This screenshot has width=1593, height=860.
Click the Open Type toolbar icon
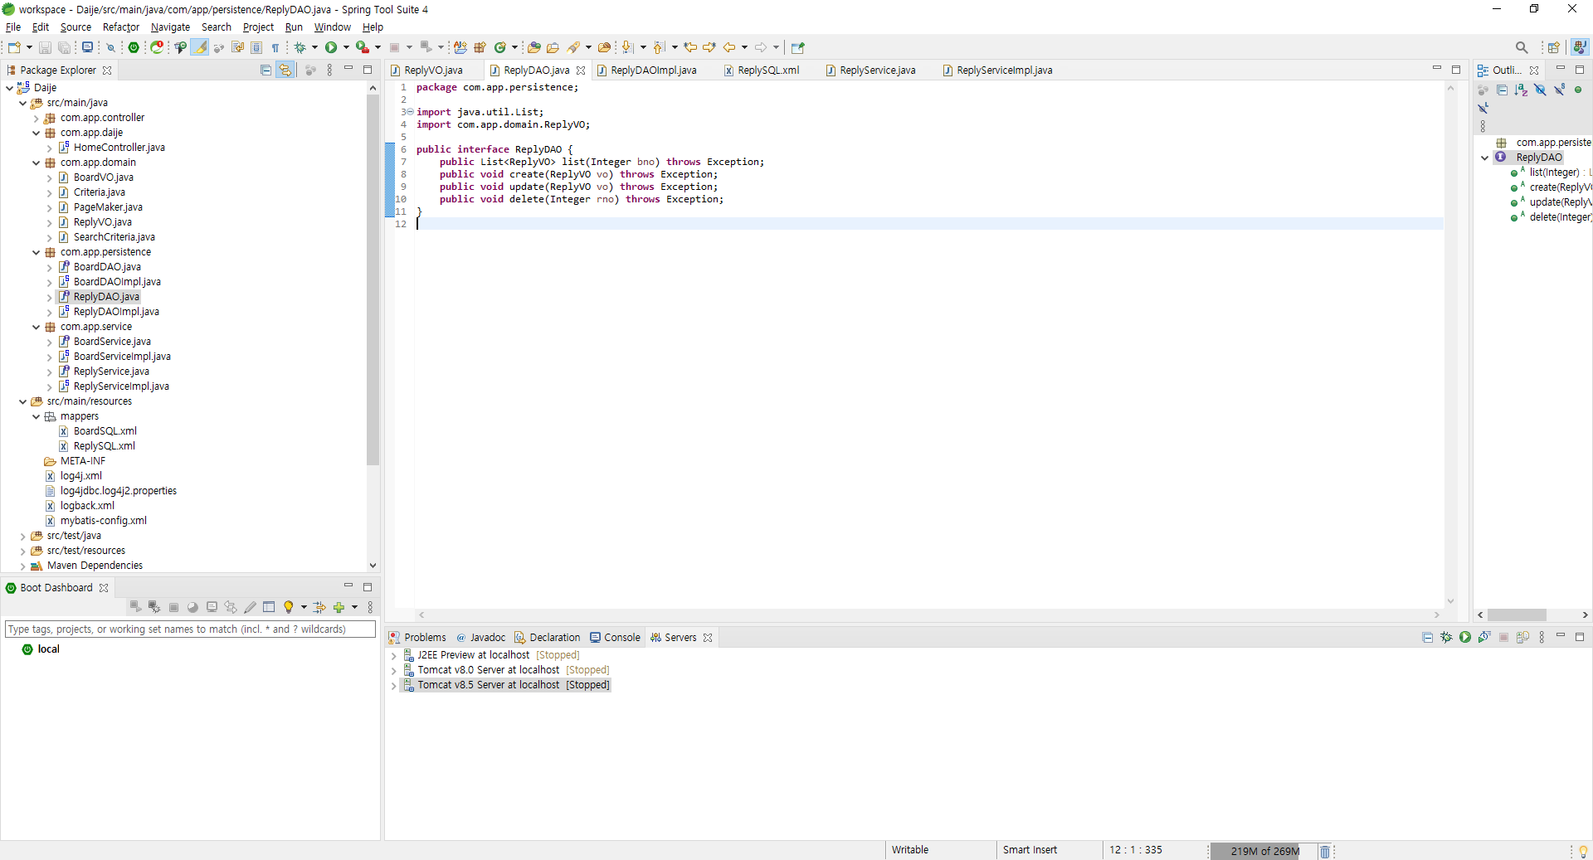coord(533,47)
